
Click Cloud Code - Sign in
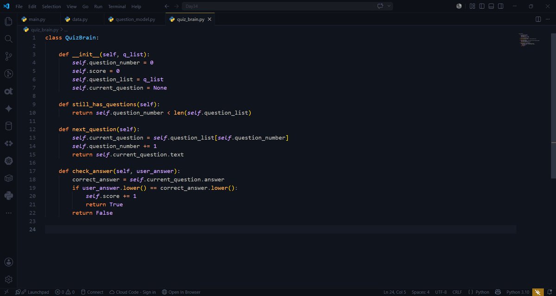(133, 292)
